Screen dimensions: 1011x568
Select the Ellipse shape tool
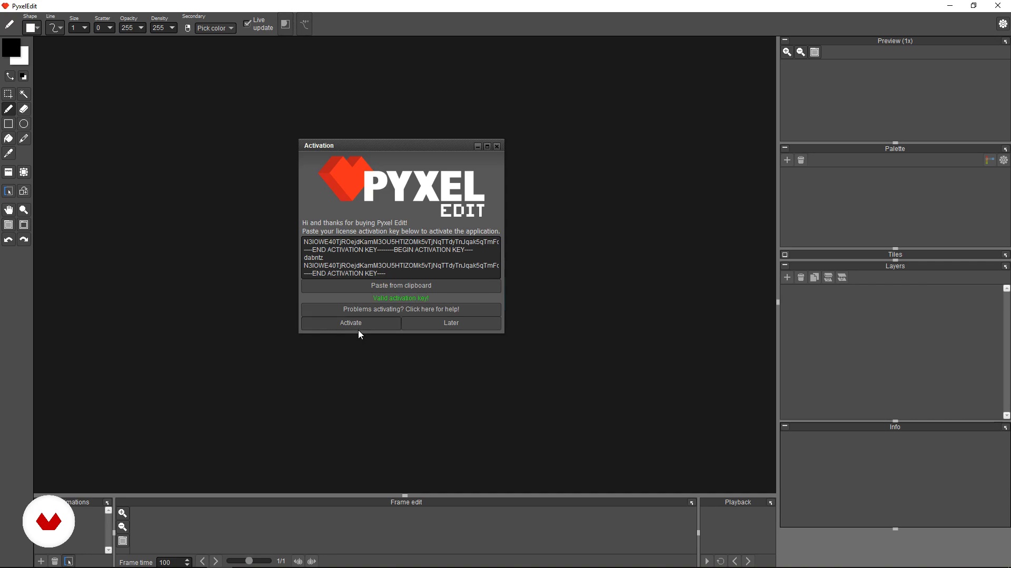pos(24,124)
